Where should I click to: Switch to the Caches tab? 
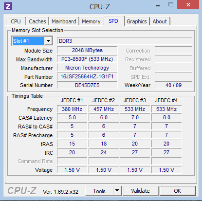tap(37, 21)
